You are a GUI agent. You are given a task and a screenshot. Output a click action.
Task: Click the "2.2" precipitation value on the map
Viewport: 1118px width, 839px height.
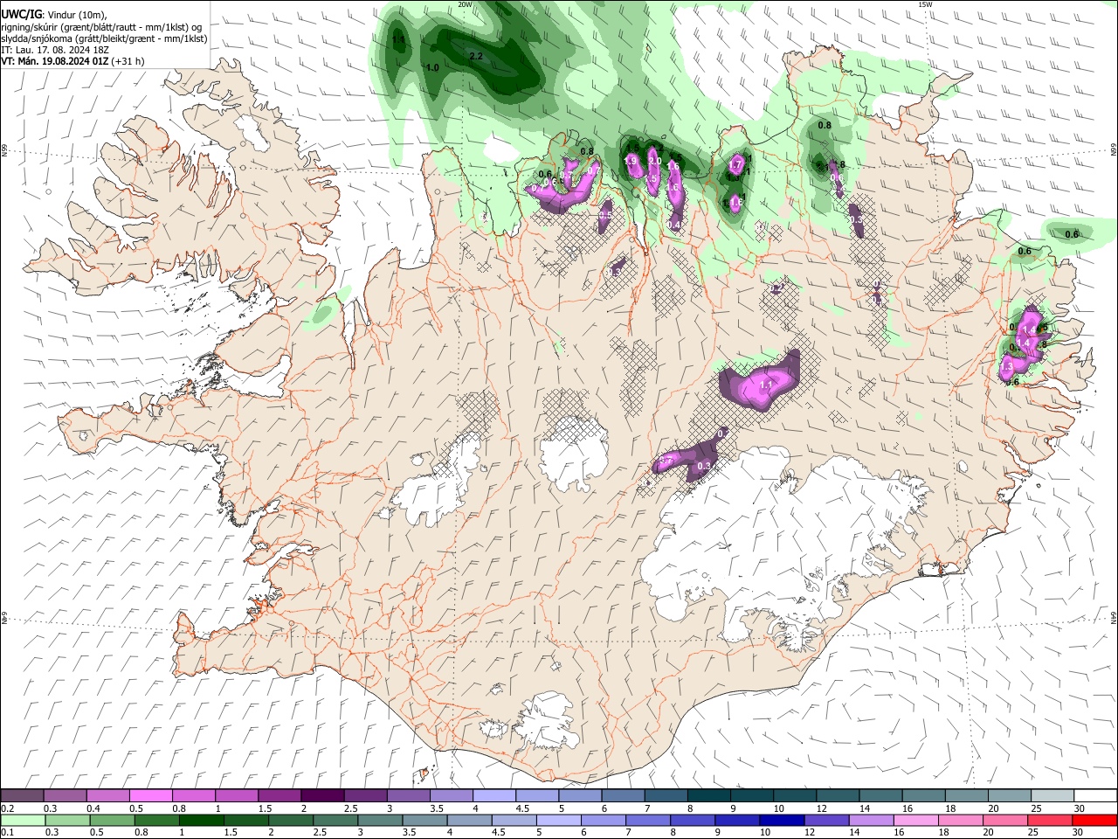[476, 56]
